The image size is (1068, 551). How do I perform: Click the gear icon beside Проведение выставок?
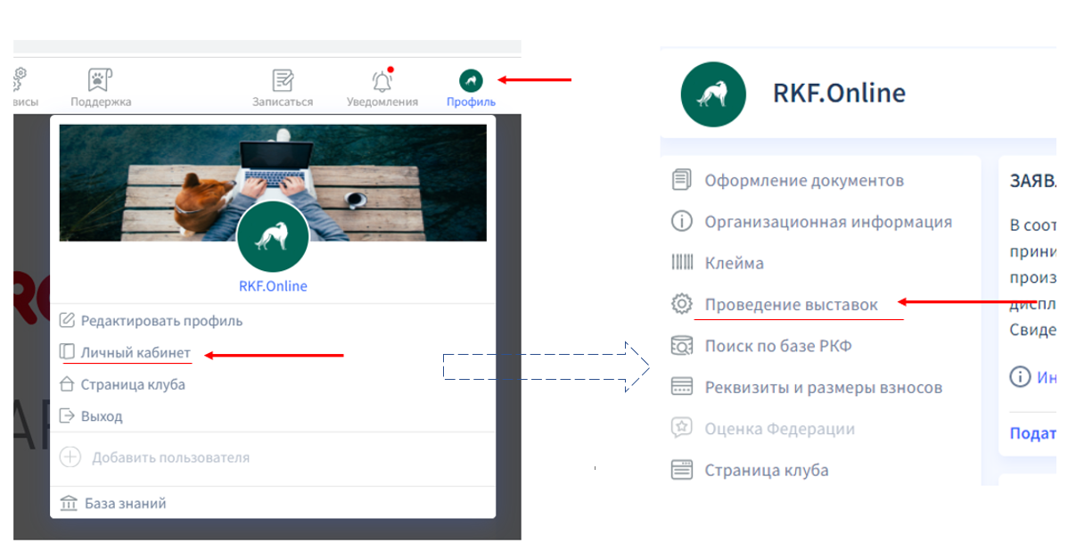681,304
